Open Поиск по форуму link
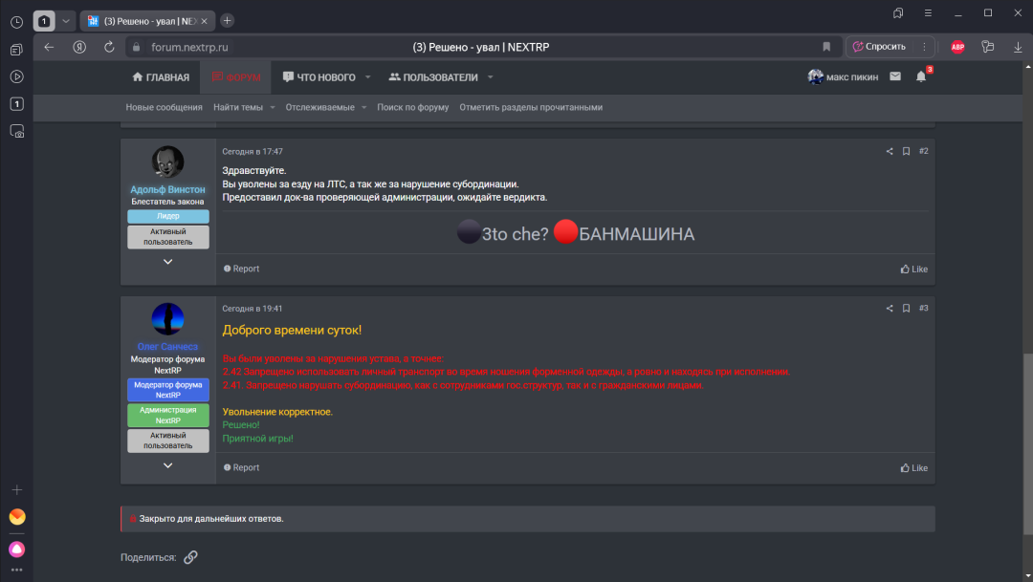This screenshot has width=1033, height=582. tap(412, 107)
